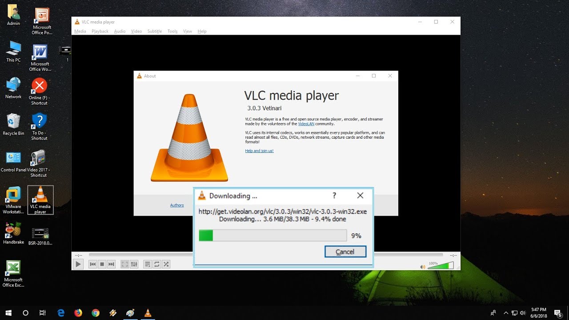
Task: Click the VLC seek bar
Action: click(x=266, y=255)
